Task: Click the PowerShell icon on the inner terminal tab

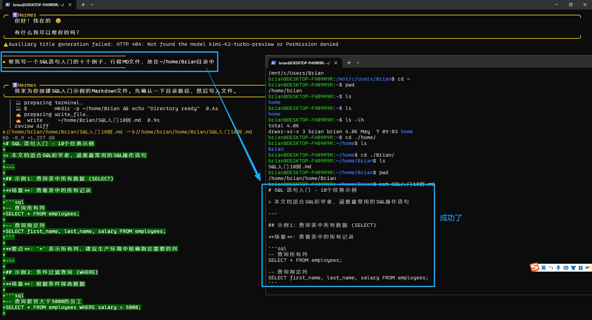Action: click(x=273, y=63)
